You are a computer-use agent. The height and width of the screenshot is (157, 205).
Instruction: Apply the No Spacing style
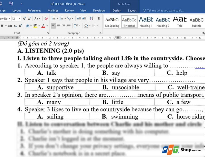[x=112, y=22]
